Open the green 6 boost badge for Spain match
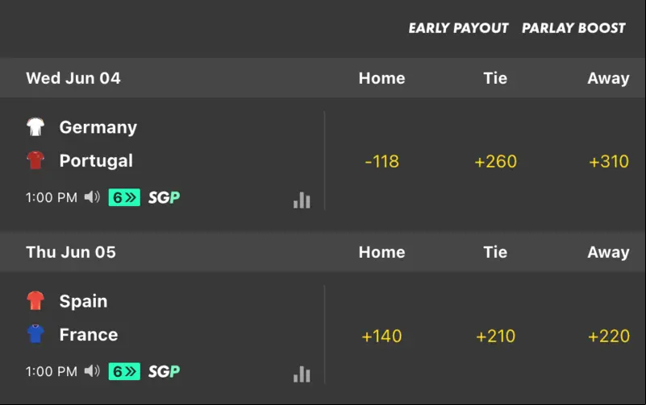 click(124, 371)
